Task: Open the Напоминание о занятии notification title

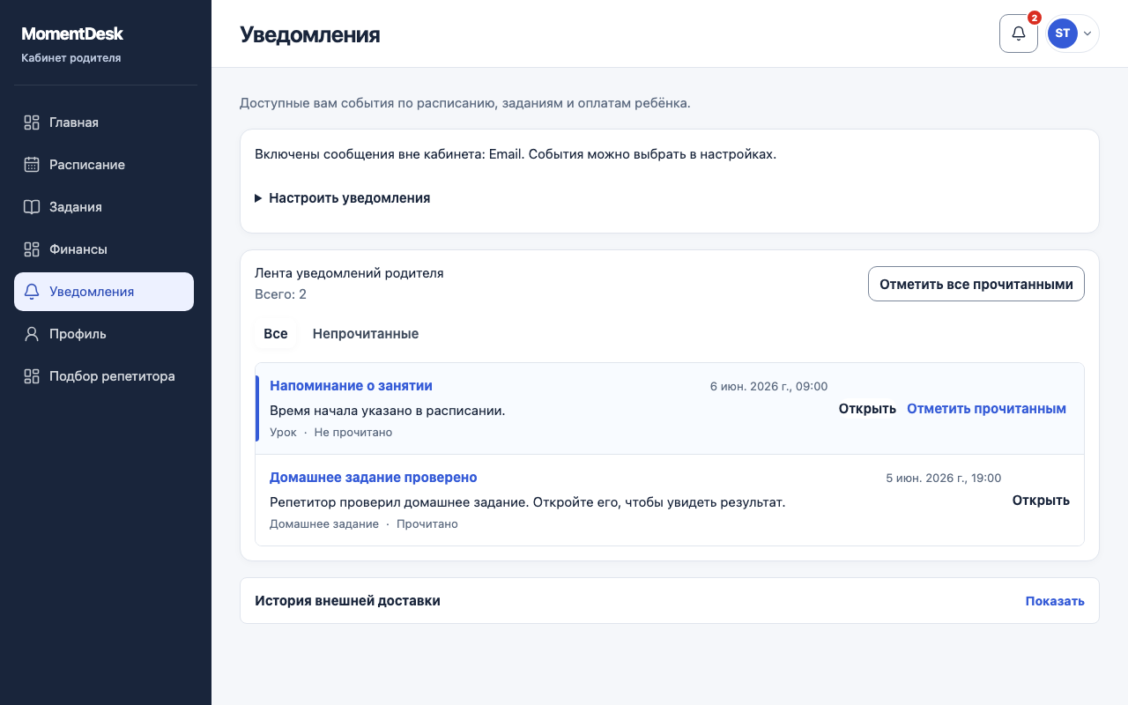Action: pos(351,386)
